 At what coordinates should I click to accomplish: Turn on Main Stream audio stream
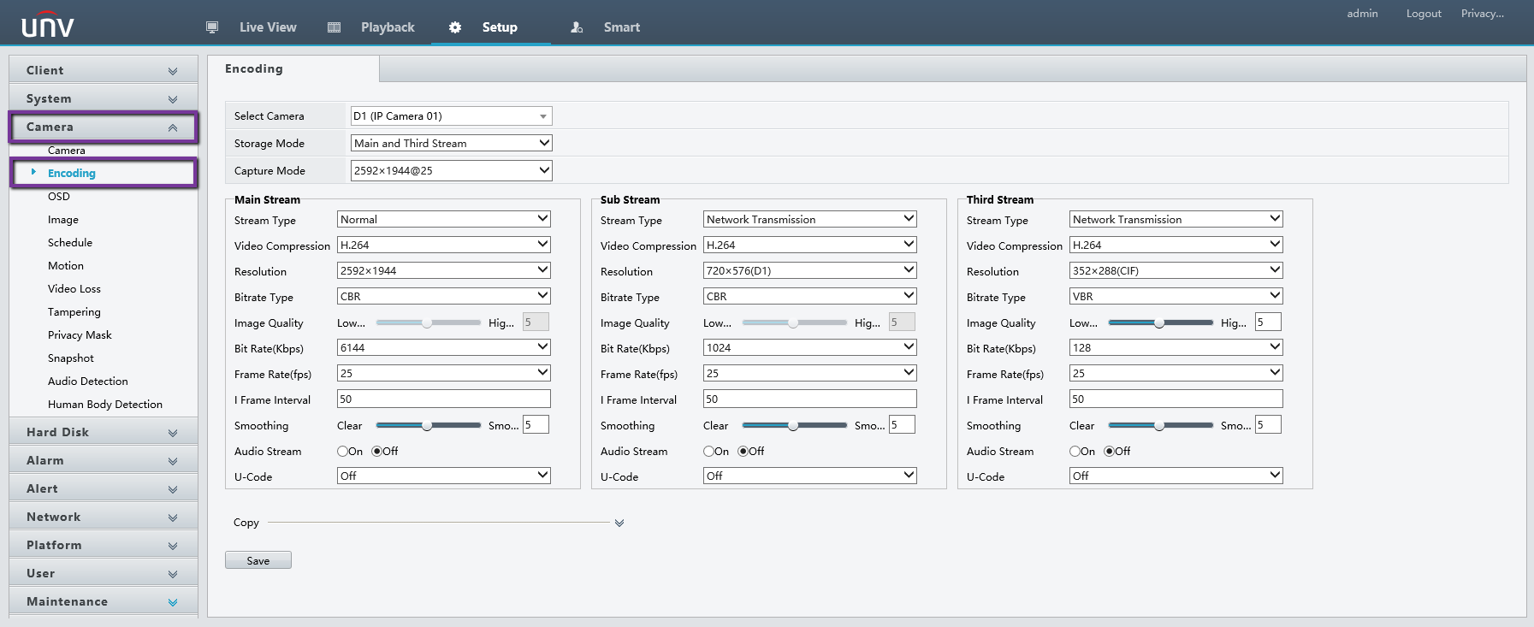[x=343, y=452]
